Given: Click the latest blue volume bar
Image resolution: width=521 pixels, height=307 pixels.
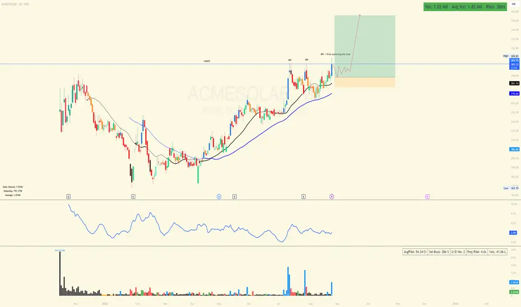Looking at the screenshot, I should [x=331, y=289].
